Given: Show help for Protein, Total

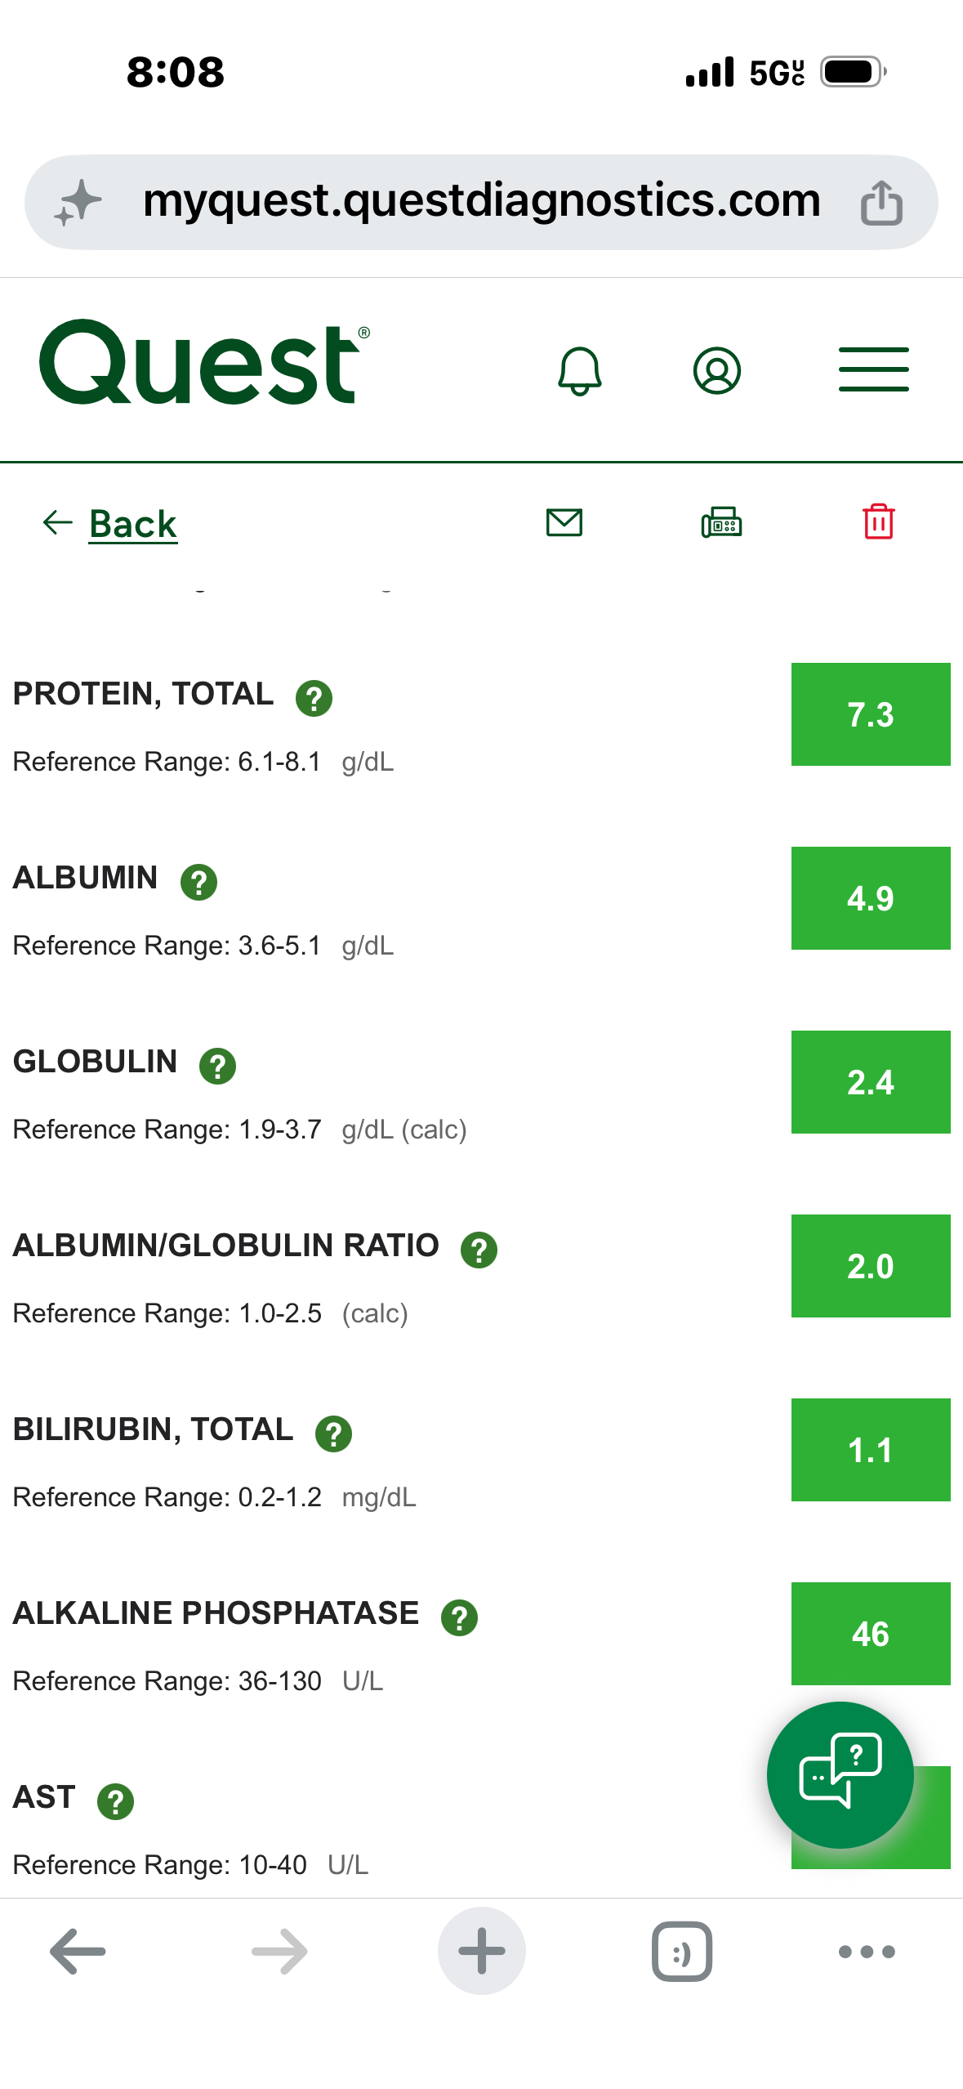Looking at the screenshot, I should coord(314,698).
